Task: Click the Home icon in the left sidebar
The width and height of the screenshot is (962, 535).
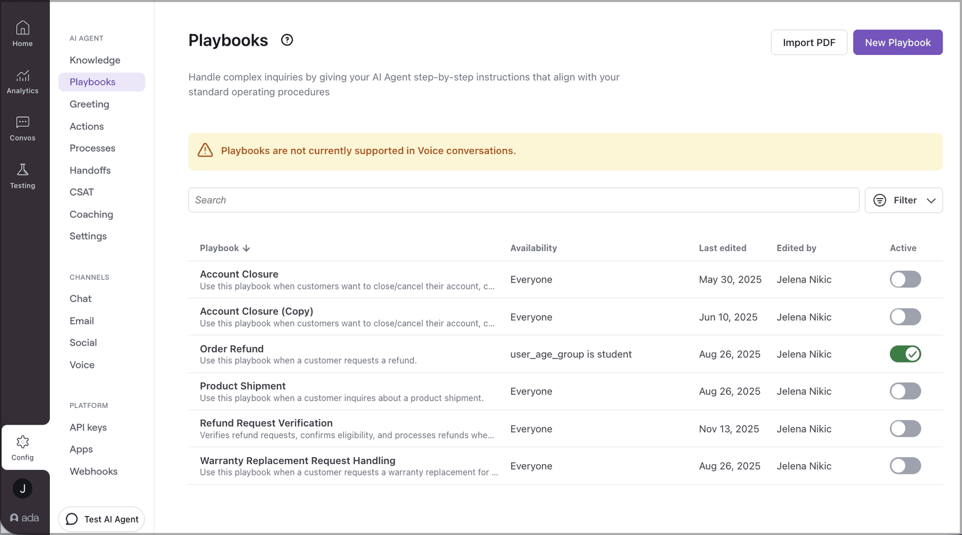Action: pos(22,27)
